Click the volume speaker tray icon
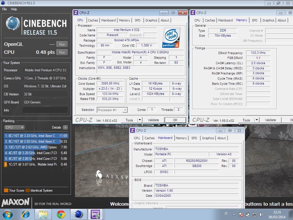Image resolution: width=293 pixels, height=220 pixels. coord(262,215)
